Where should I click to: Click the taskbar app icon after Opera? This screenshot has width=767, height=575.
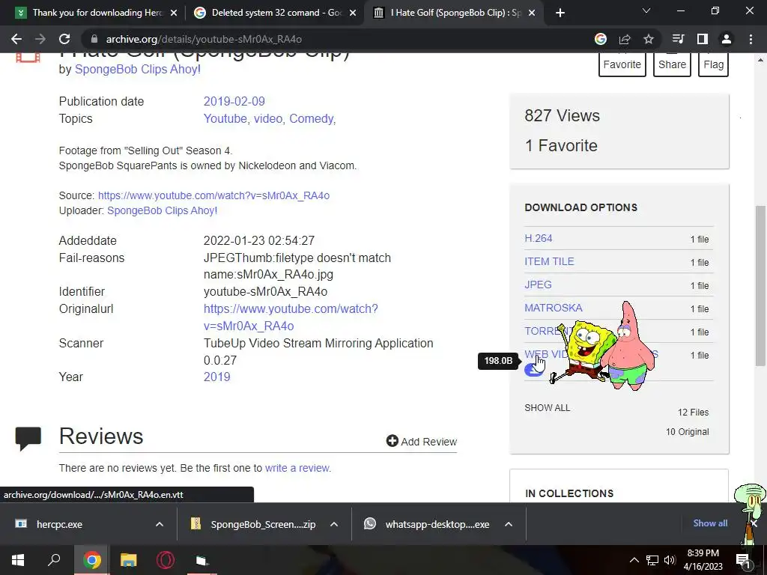point(202,560)
